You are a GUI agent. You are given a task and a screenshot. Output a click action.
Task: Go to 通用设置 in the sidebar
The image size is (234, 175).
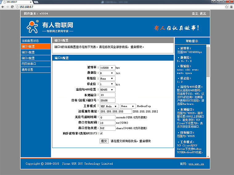point(27,70)
